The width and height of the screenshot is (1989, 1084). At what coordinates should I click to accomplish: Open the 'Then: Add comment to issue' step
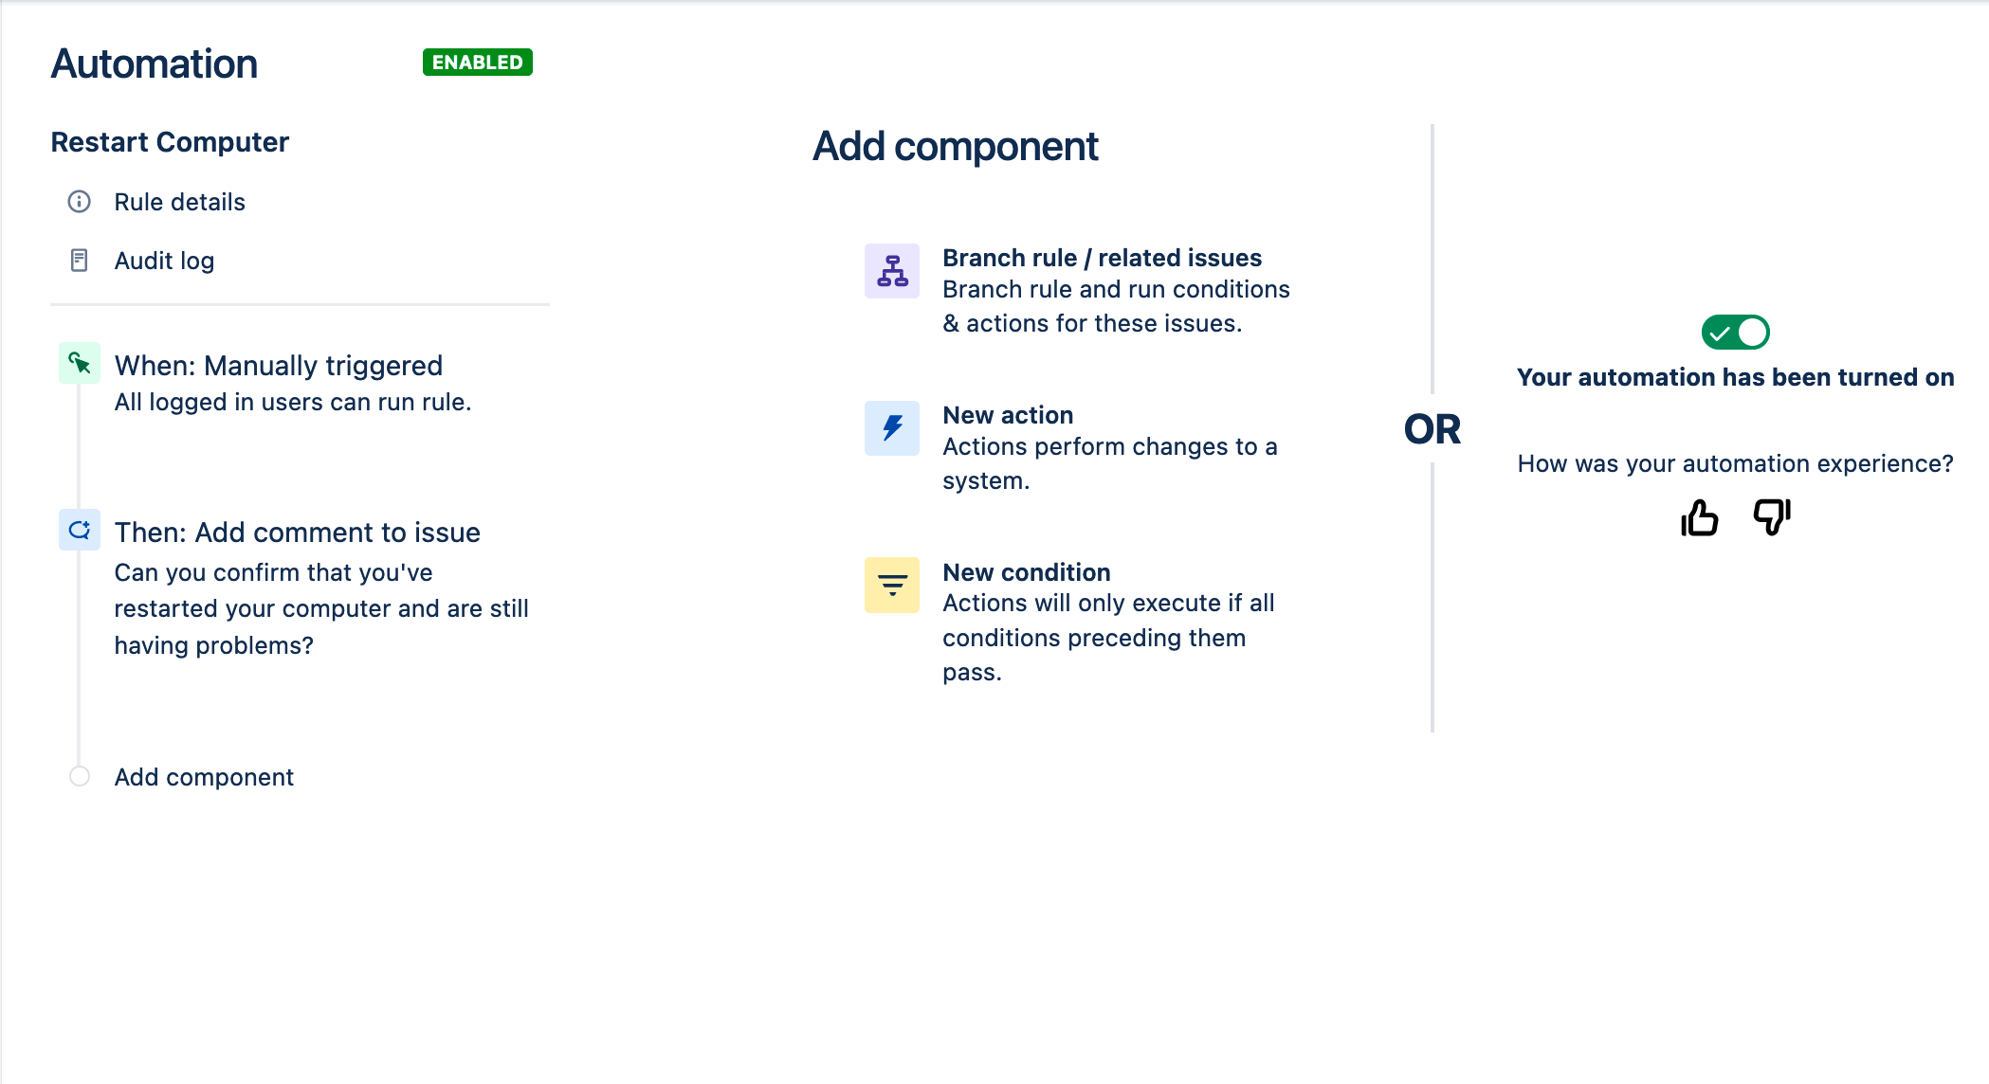[x=297, y=532]
